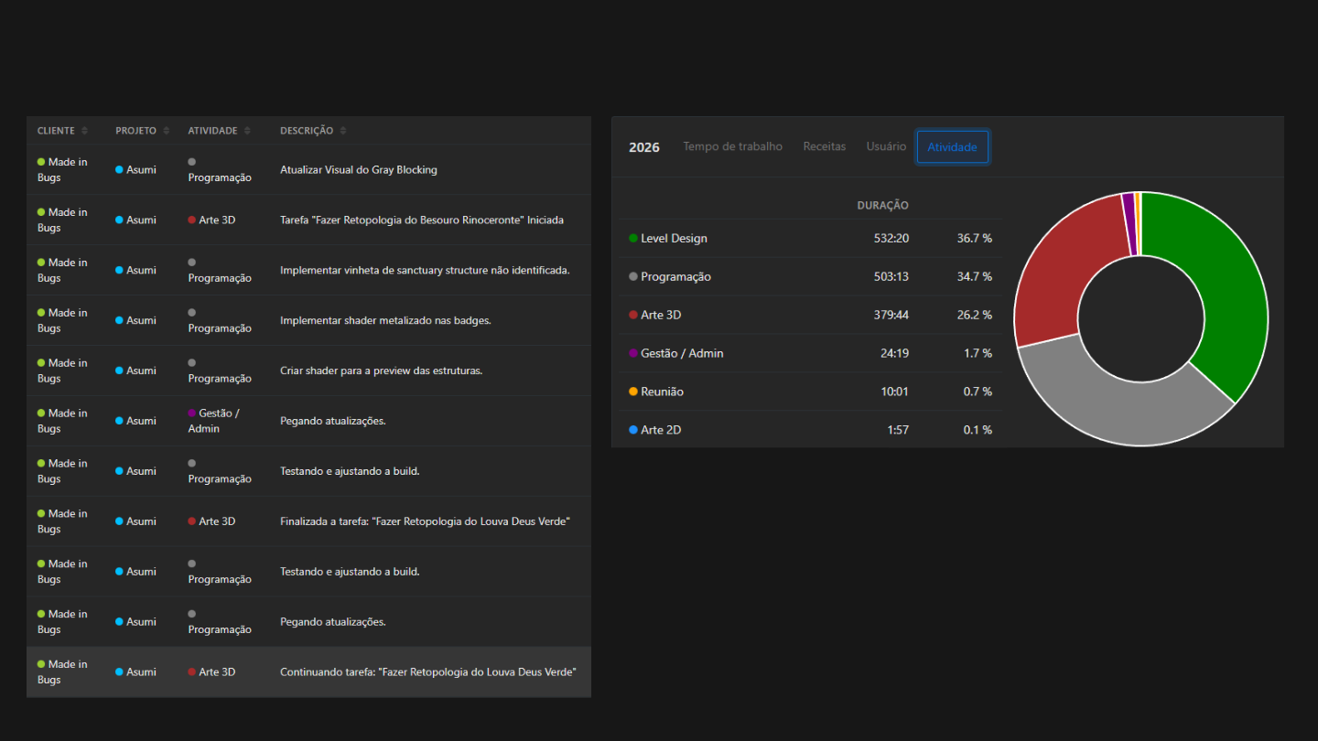Click the green Level Design legend dot
Image resolution: width=1318 pixels, height=741 pixels.
[633, 238]
